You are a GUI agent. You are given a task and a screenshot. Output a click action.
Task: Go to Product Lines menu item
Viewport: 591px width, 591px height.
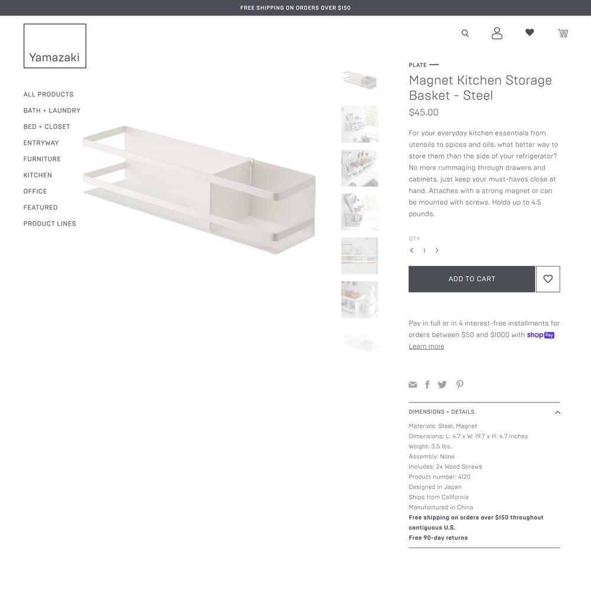coord(50,223)
